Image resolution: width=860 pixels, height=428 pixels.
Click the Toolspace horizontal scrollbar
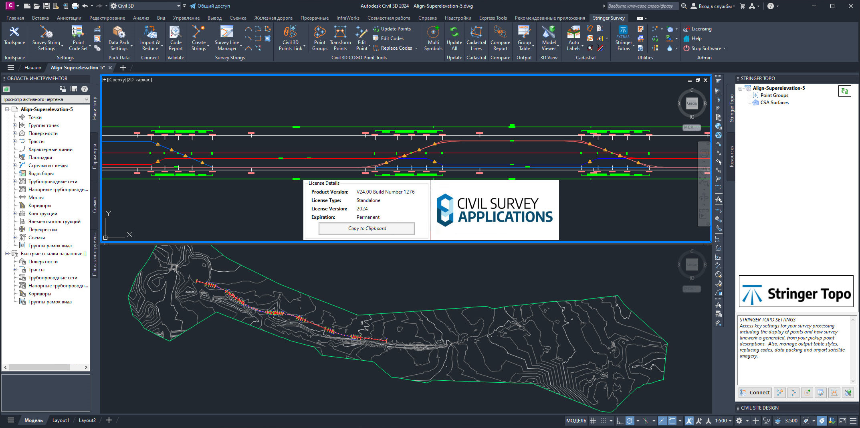[46, 367]
